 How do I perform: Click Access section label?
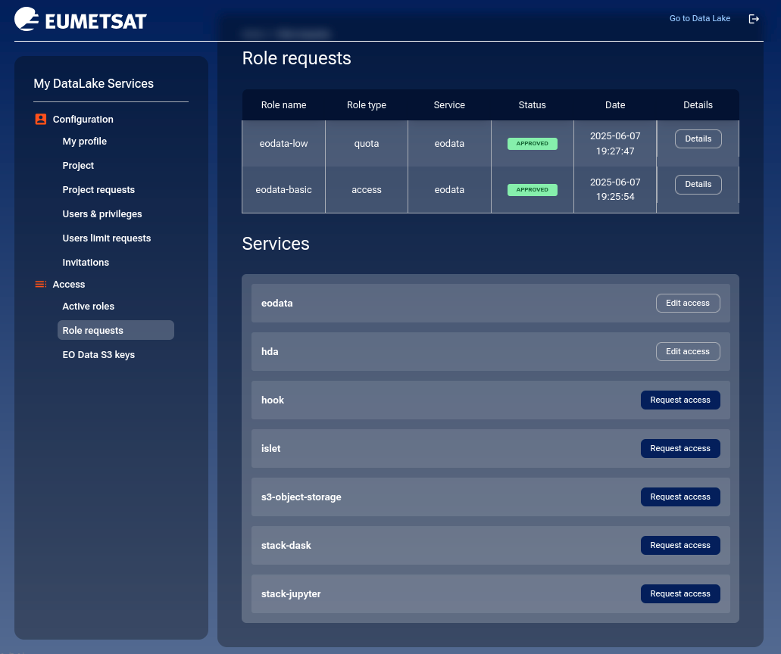[x=69, y=284]
